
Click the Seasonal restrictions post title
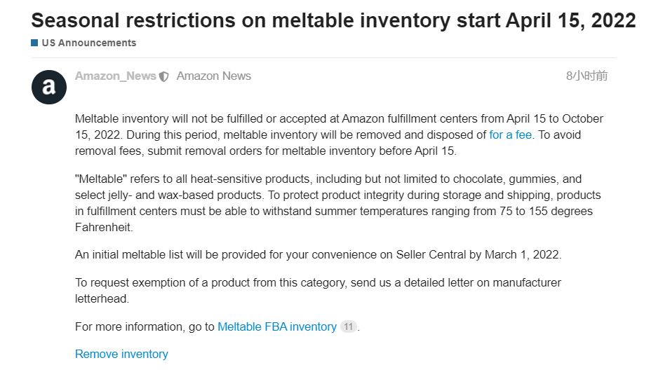tap(333, 20)
